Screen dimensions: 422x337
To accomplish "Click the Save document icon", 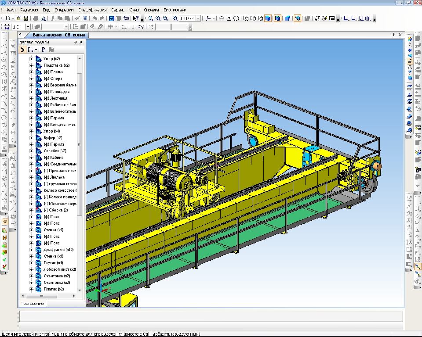I will click(x=26, y=18).
